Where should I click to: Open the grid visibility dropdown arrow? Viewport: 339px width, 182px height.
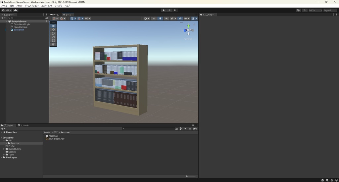coord(75,19)
